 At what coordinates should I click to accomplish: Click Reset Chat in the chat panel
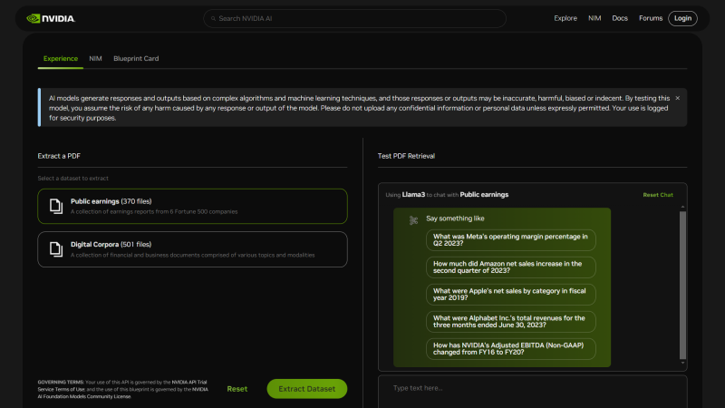[658, 195]
